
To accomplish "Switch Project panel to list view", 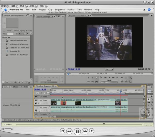I will pyautogui.click(x=4, y=82).
